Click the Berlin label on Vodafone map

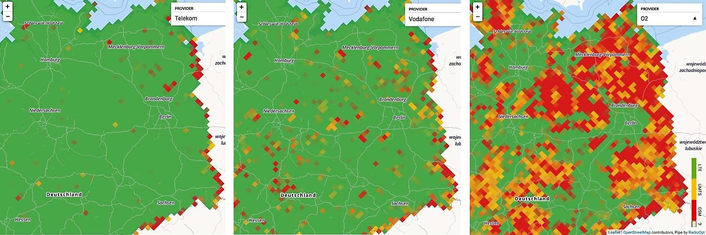click(x=399, y=117)
